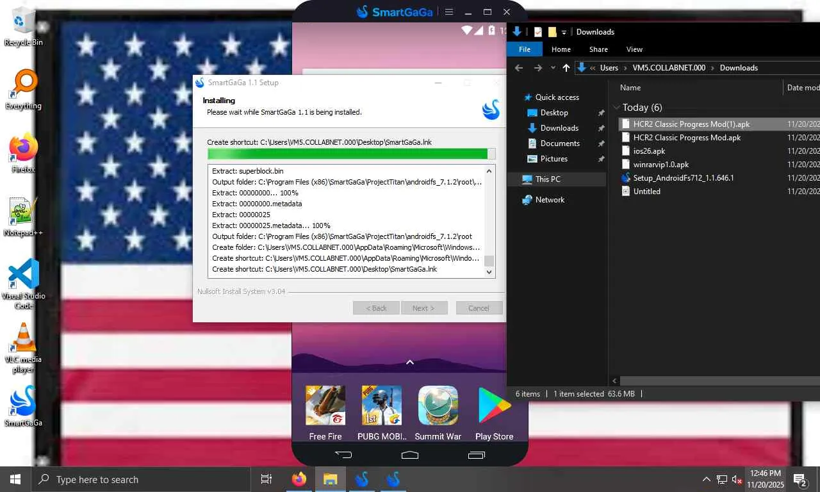820x492 pixels.
Task: Tap the Android back navigation button
Action: tap(343, 455)
